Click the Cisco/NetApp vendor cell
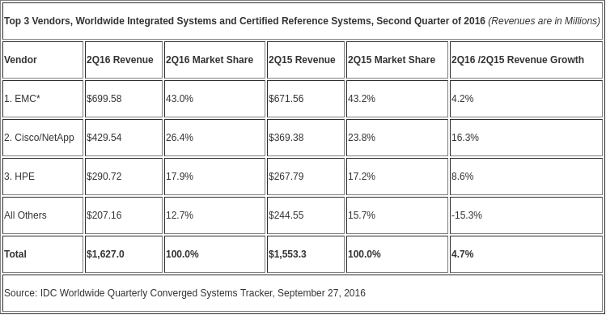Viewport: 606px width, 315px height. point(43,138)
